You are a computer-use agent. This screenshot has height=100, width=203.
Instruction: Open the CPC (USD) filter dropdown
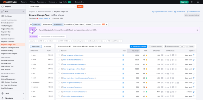pos(65,41)
